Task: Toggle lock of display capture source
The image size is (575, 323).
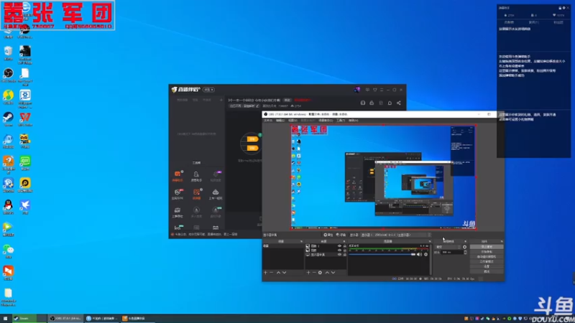Action: [344, 255]
